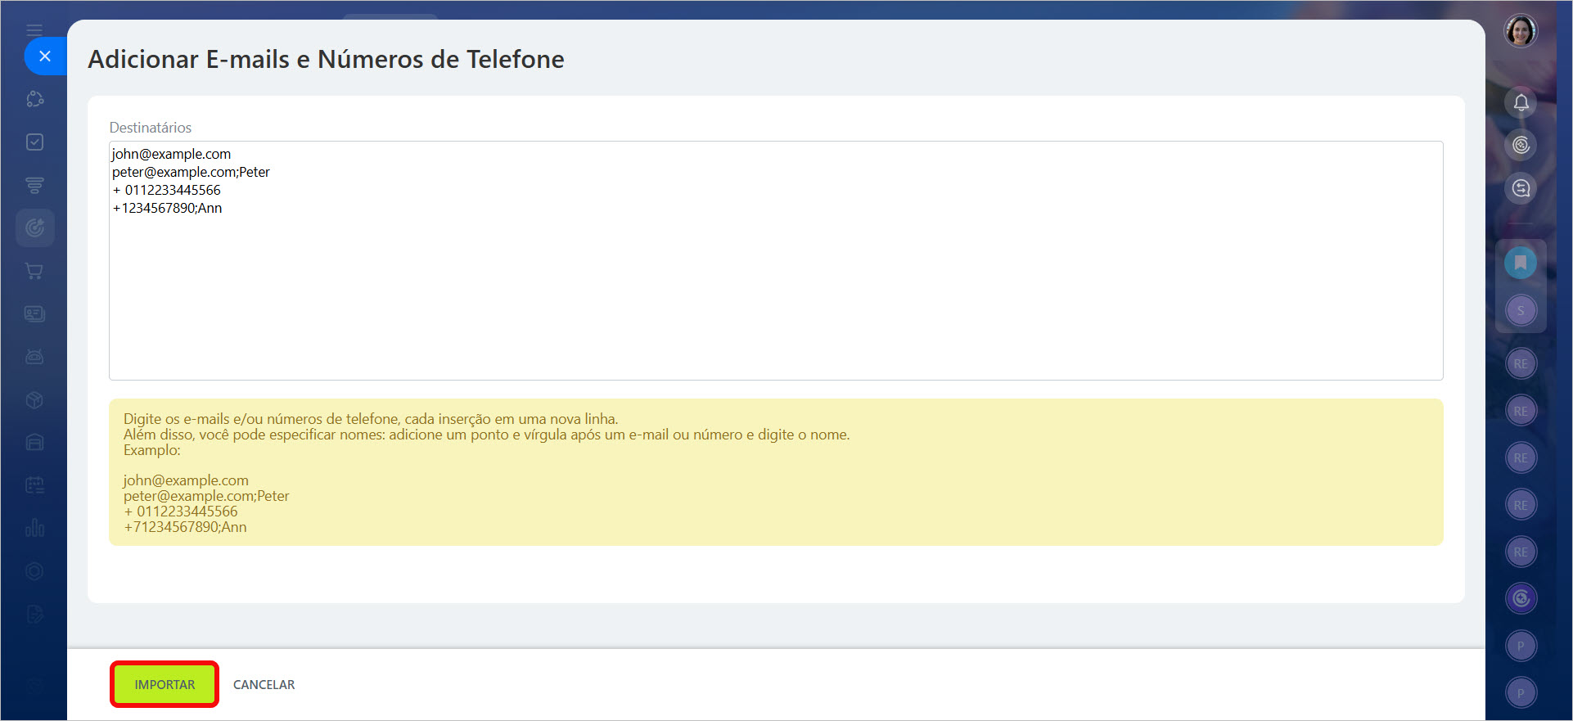Open the spiral target icon in the right panel
1573x721 pixels.
click(1521, 145)
